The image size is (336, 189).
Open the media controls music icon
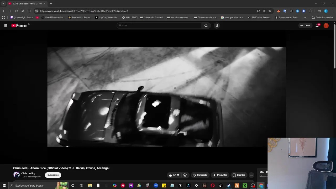319,11
